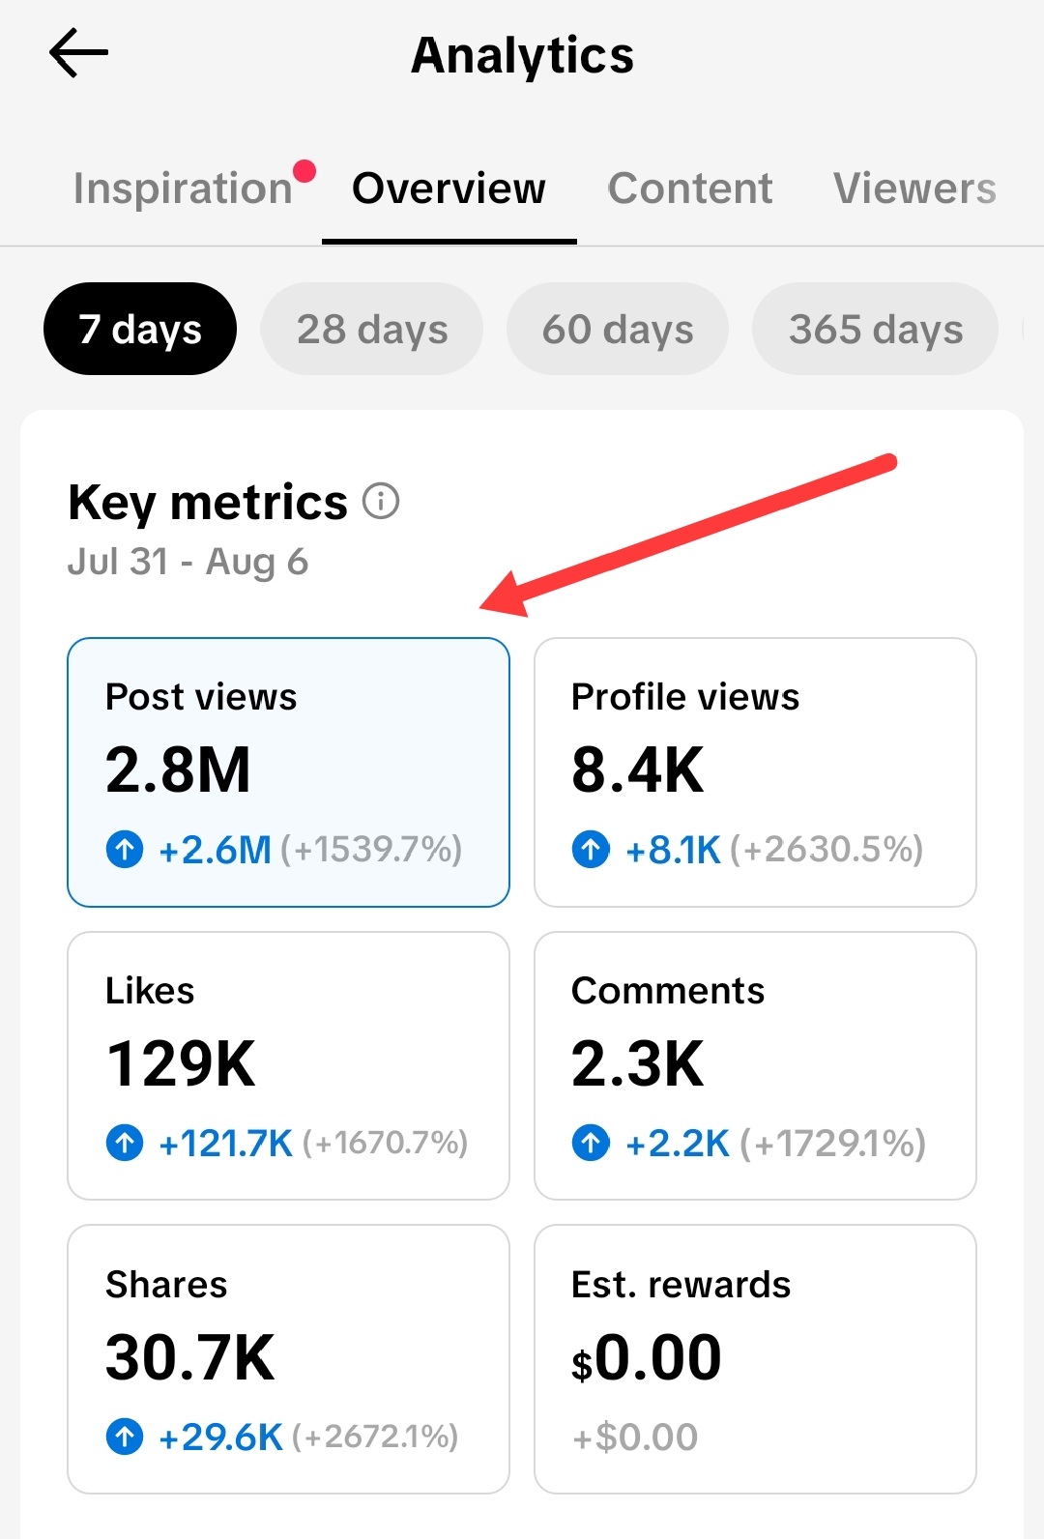Screen dimensions: 1044x1539
Task: Click Post views blue up-arrow icon
Action: pyautogui.click(x=125, y=850)
